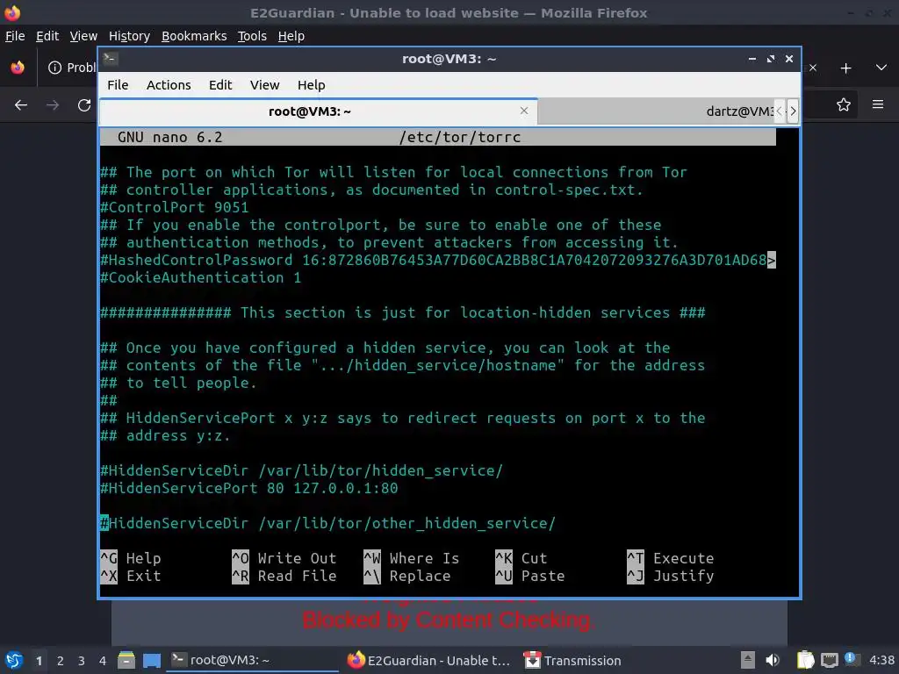Click Firefox back arrow button
The width and height of the screenshot is (899, 674).
[x=21, y=105]
